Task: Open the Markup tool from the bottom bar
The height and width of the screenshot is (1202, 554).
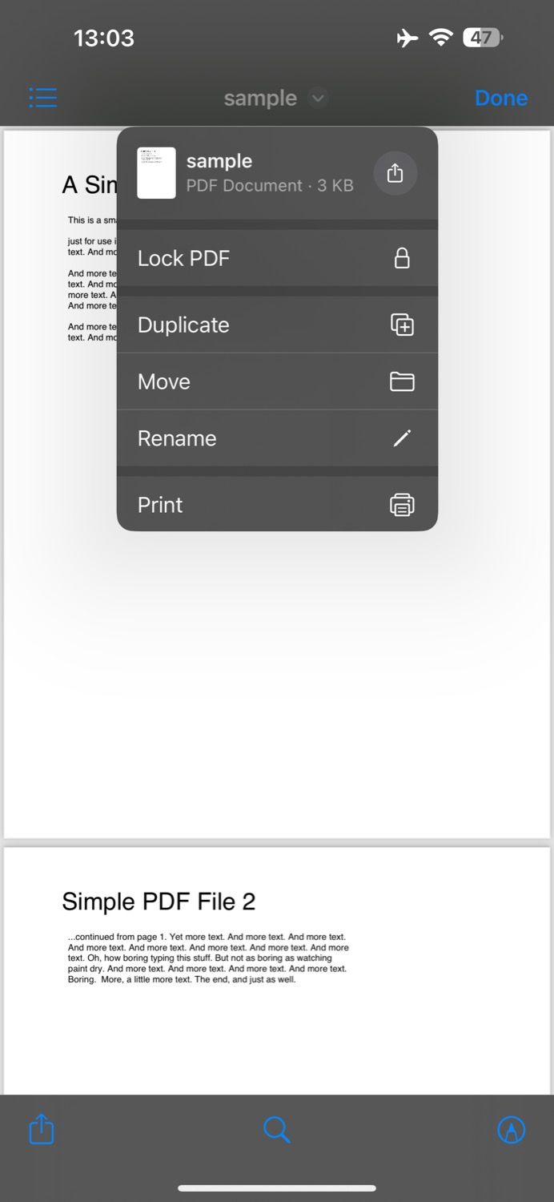Action: coord(511,1129)
